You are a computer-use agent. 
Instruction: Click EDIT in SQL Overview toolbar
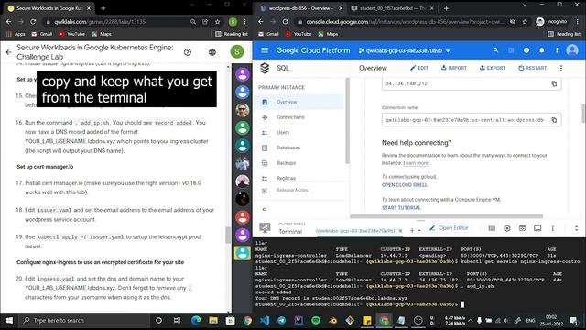pyautogui.click(x=419, y=68)
